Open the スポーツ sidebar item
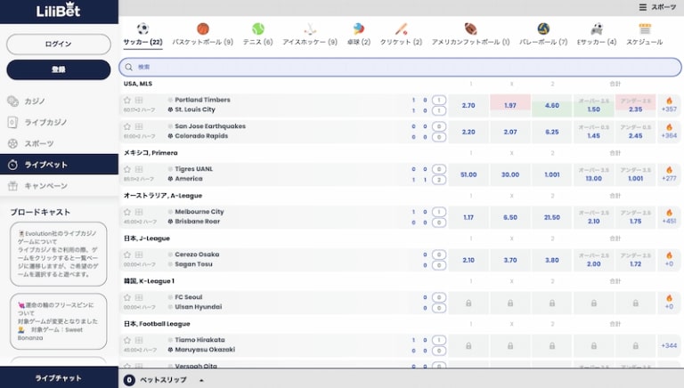 pyautogui.click(x=59, y=143)
